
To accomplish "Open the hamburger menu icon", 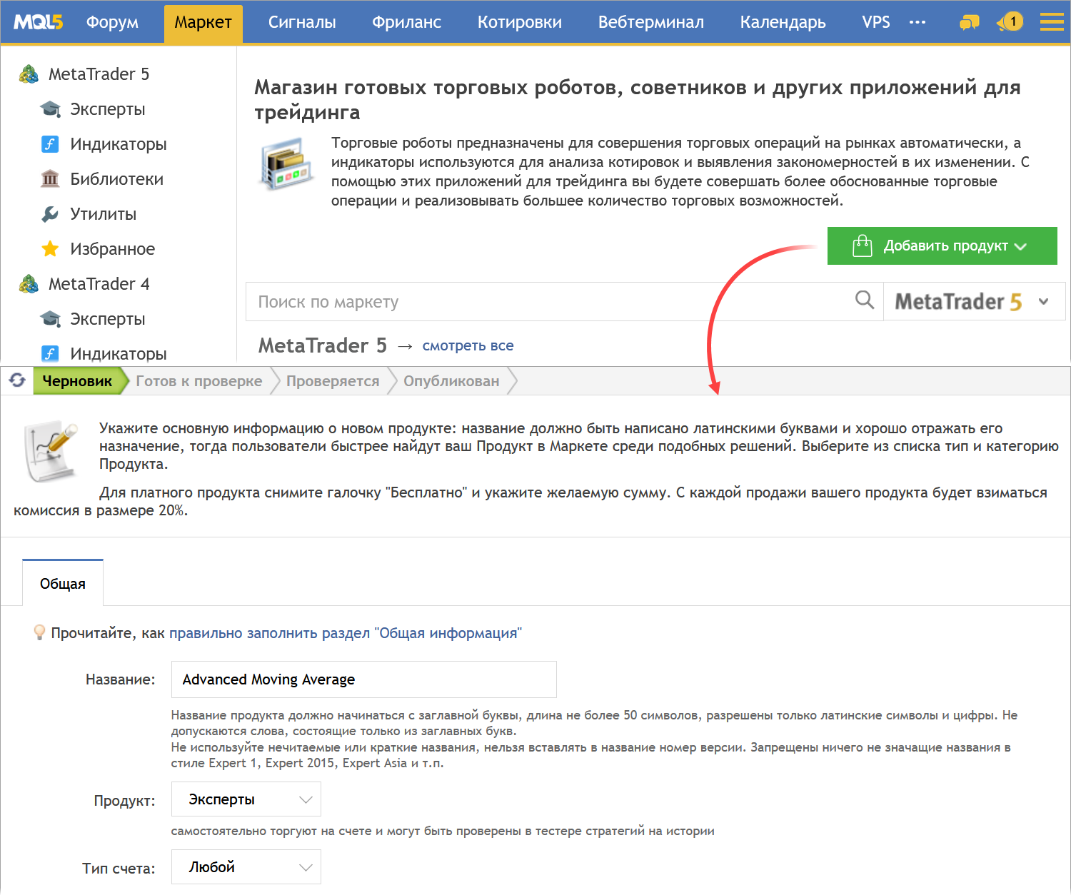I will coord(1052,22).
